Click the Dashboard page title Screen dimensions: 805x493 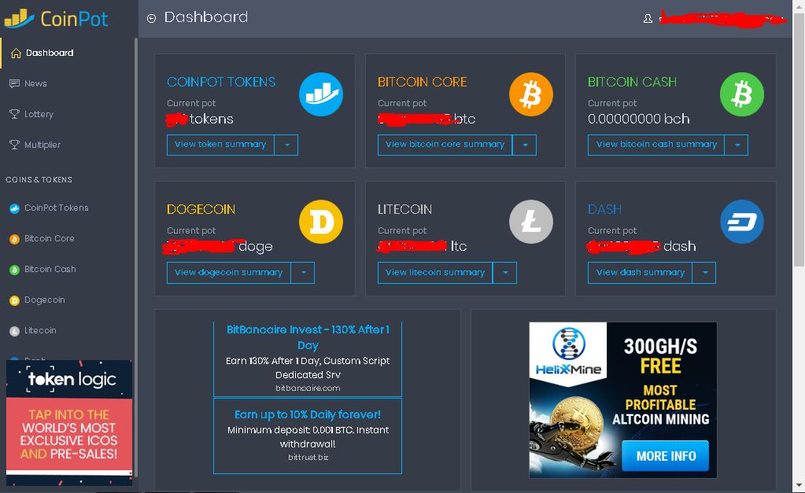pos(206,17)
